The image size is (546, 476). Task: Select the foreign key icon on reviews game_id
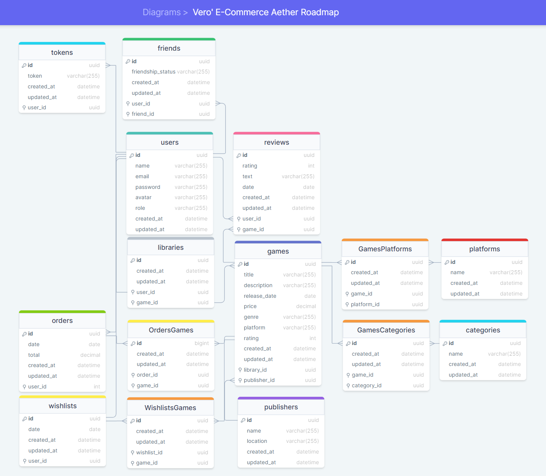coord(238,229)
